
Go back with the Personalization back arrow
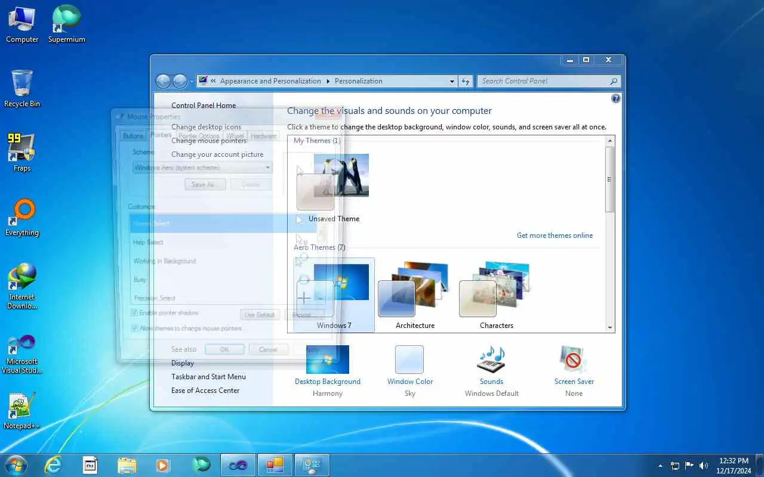(163, 81)
